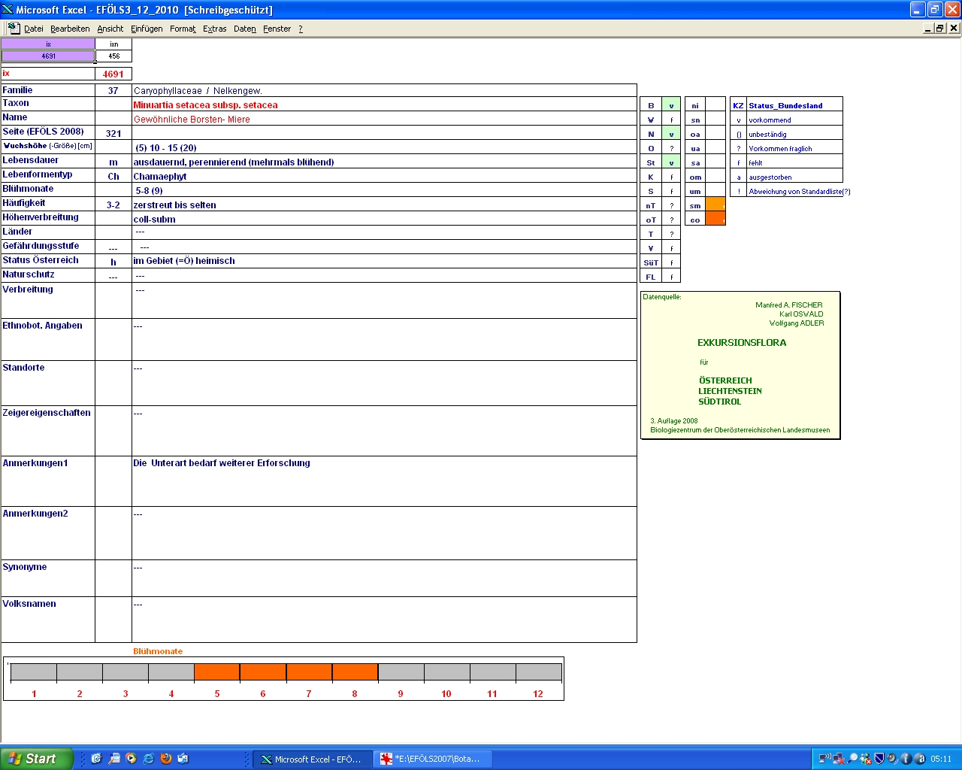
Task: Launch Firefox from quick launch
Action: [x=166, y=759]
